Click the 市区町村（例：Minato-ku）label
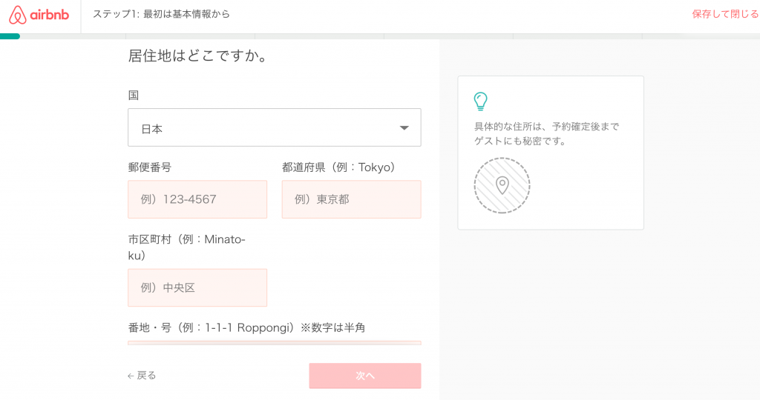This screenshot has width=760, height=400. pyautogui.click(x=186, y=247)
